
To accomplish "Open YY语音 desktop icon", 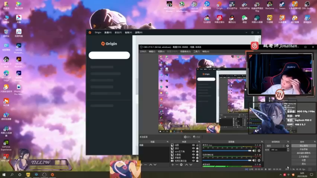I will [269, 19].
